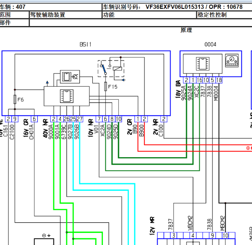Click wire label XC2A
Image resolution: width=252 pixels, height=245 pixels.
102,131
